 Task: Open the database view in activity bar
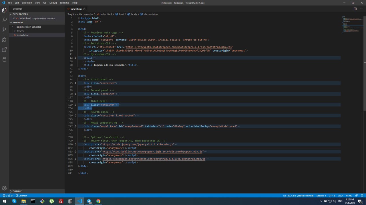[4, 59]
